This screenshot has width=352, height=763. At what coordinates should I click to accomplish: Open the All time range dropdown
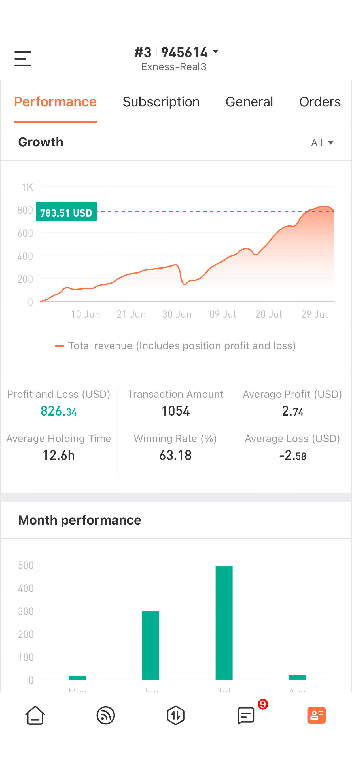(323, 142)
